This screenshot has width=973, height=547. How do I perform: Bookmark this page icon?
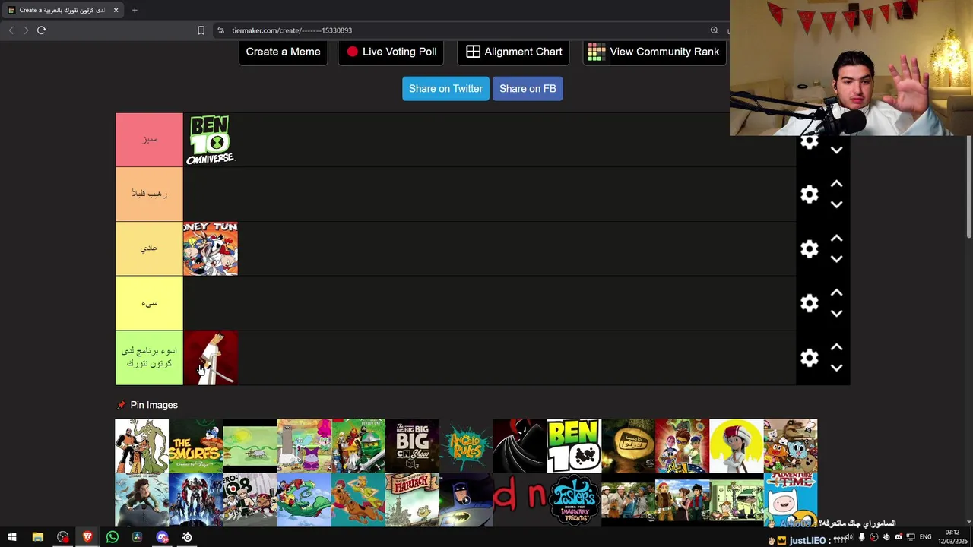[x=201, y=30]
